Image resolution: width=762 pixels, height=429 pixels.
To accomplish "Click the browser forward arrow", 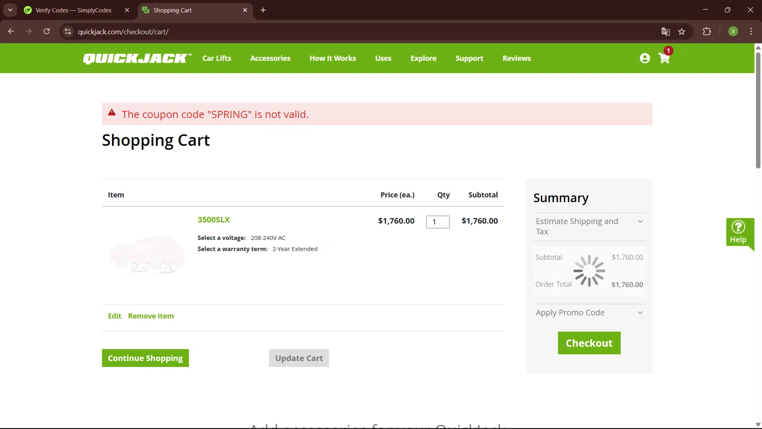I will 29,32.
